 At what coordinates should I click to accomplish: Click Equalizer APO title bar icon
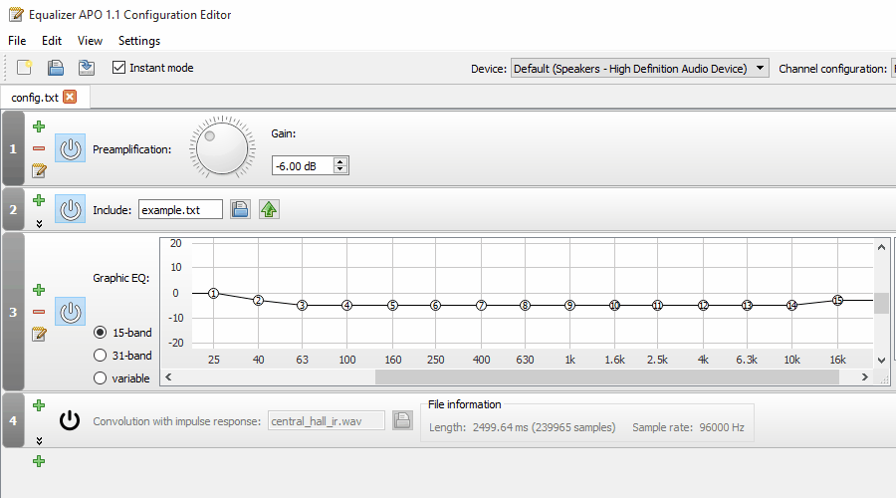coord(16,14)
